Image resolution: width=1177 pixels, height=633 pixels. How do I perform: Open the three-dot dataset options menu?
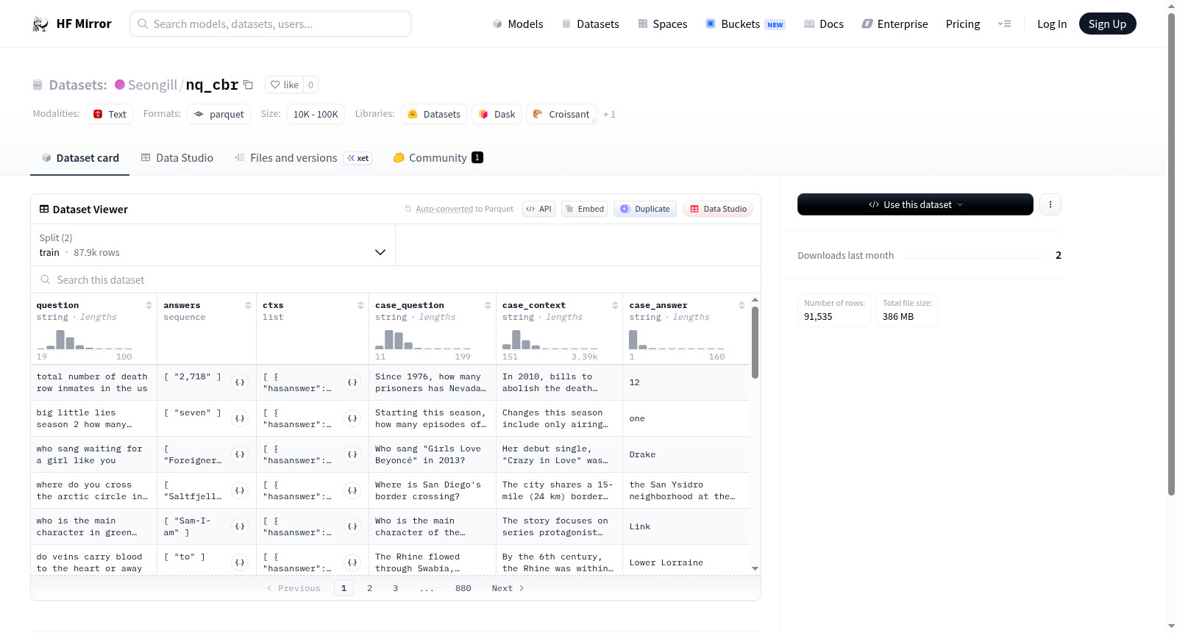(1050, 204)
